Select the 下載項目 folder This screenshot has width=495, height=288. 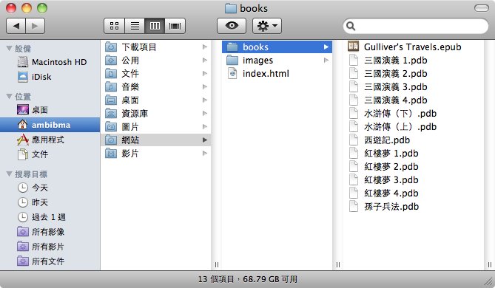(155, 47)
